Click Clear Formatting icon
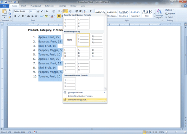 (54, 11)
